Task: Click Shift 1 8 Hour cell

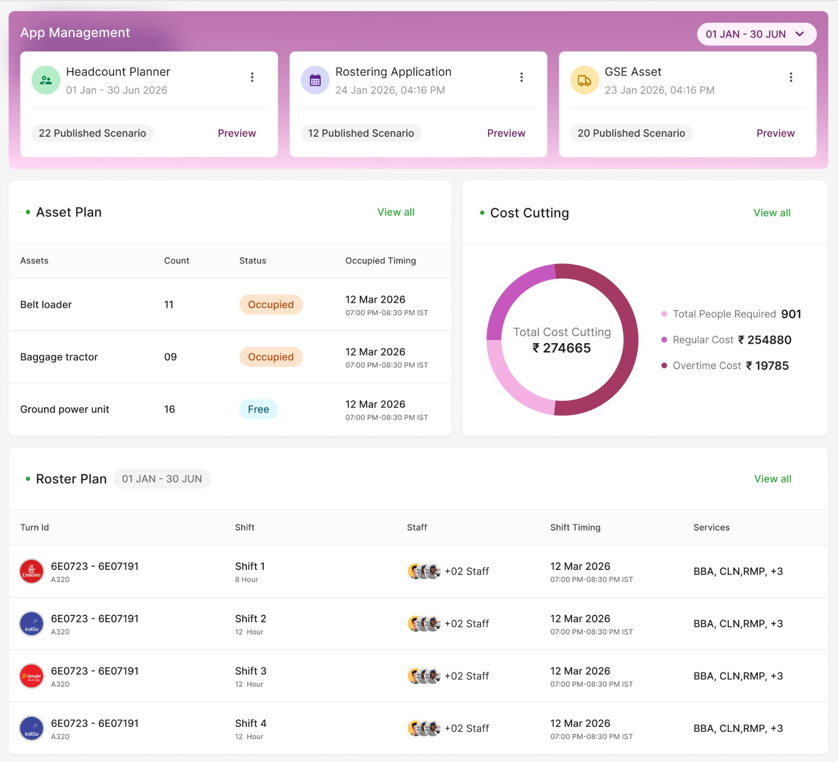Action: click(x=250, y=572)
